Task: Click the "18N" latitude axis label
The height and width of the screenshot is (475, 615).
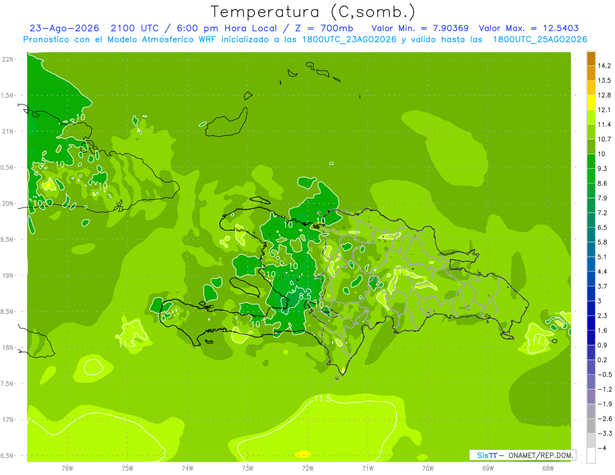Action: click(x=8, y=347)
